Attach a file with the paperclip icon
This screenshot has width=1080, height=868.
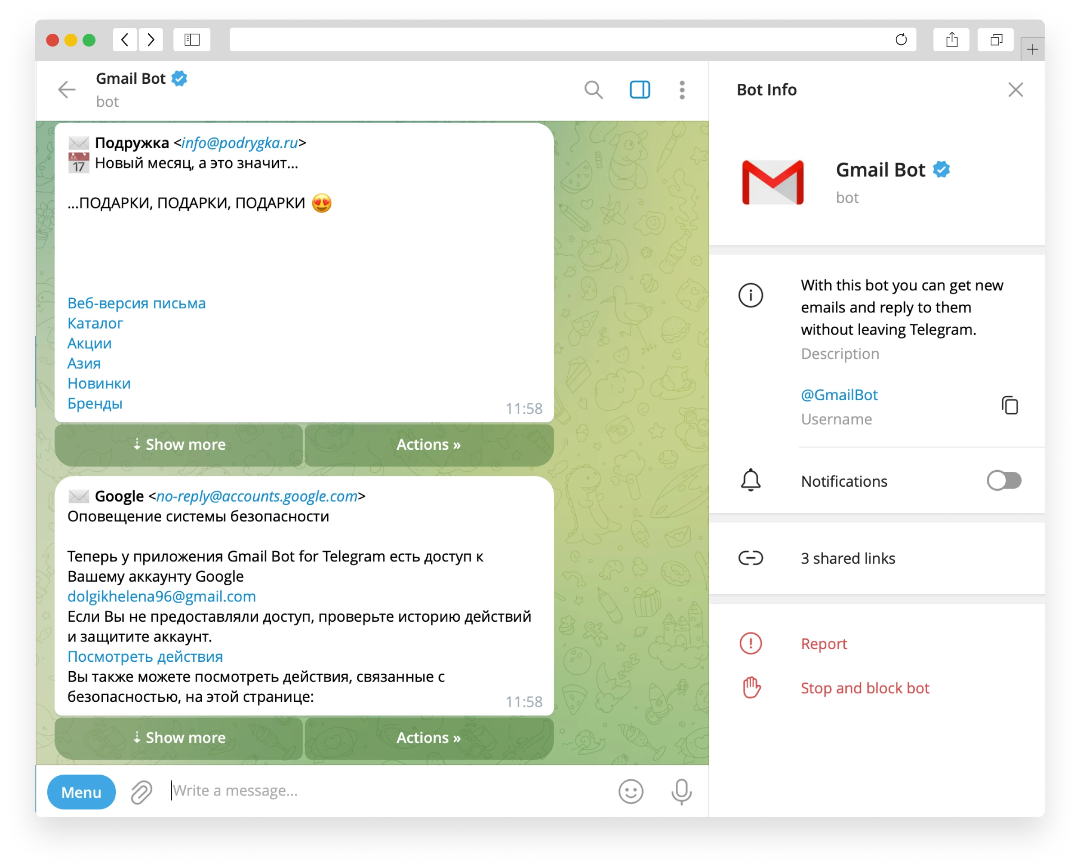[x=142, y=791]
